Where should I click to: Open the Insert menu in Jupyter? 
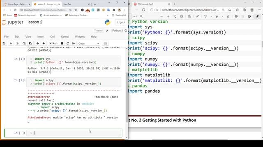[x=41, y=37]
